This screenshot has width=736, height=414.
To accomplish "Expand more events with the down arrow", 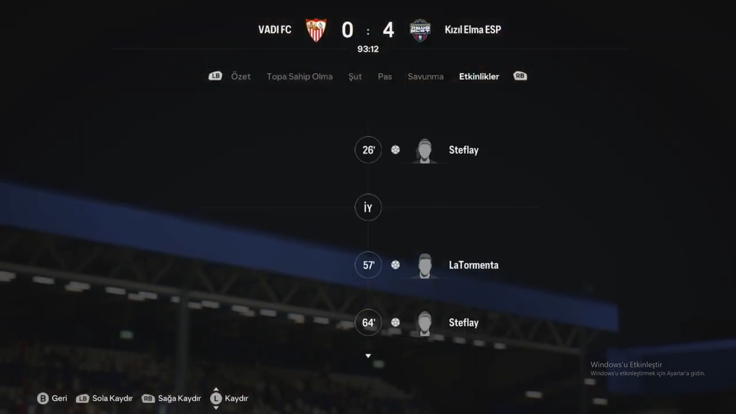I will (x=368, y=356).
